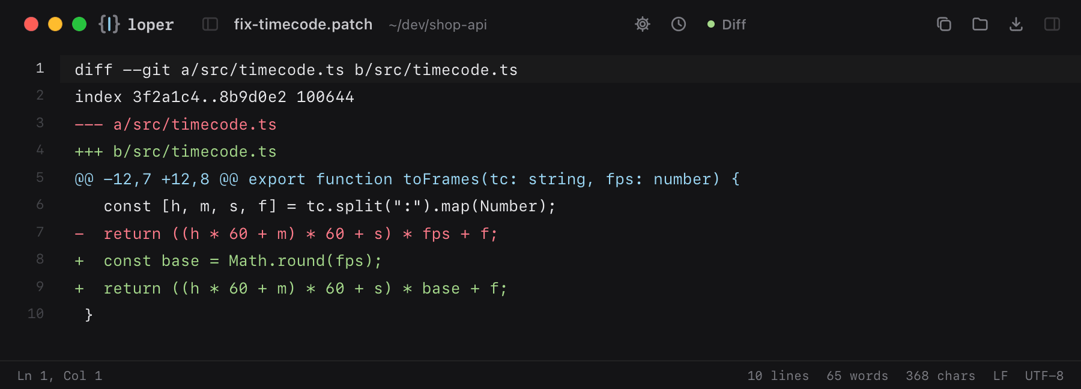Open the theme brightness settings icon
The width and height of the screenshot is (1081, 389).
click(x=643, y=24)
